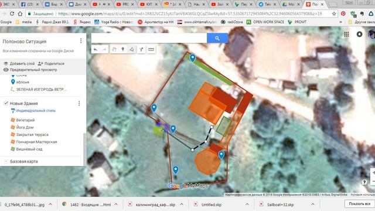Image resolution: width=375 pixels, height=211 pixels.
Task: Expand options for 0_17fe96 jpg download
Action: (x=50, y=205)
